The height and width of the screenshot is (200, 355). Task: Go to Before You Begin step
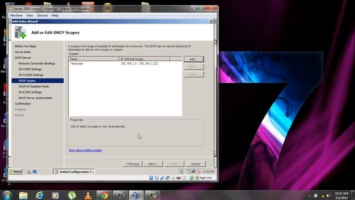click(x=26, y=46)
